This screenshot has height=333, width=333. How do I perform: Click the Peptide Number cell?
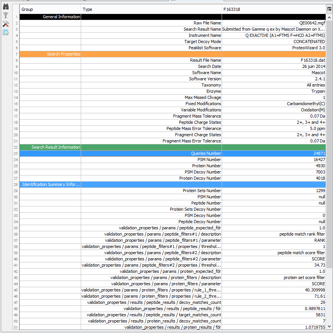pos(151,203)
